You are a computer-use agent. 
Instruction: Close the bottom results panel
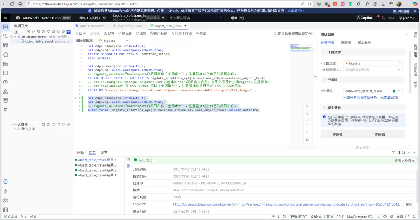tap(414, 153)
